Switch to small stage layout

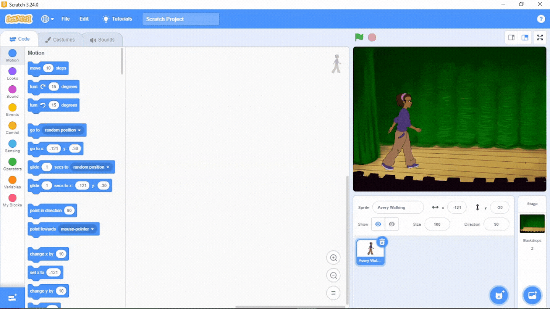pos(511,37)
